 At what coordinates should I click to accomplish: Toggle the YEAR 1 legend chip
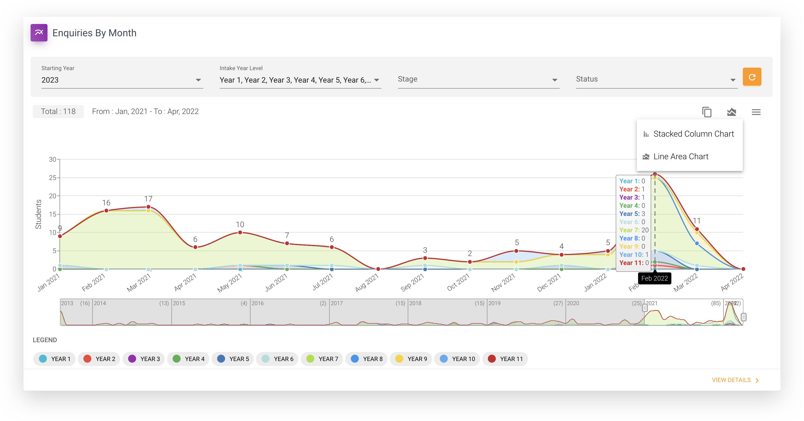[54, 359]
